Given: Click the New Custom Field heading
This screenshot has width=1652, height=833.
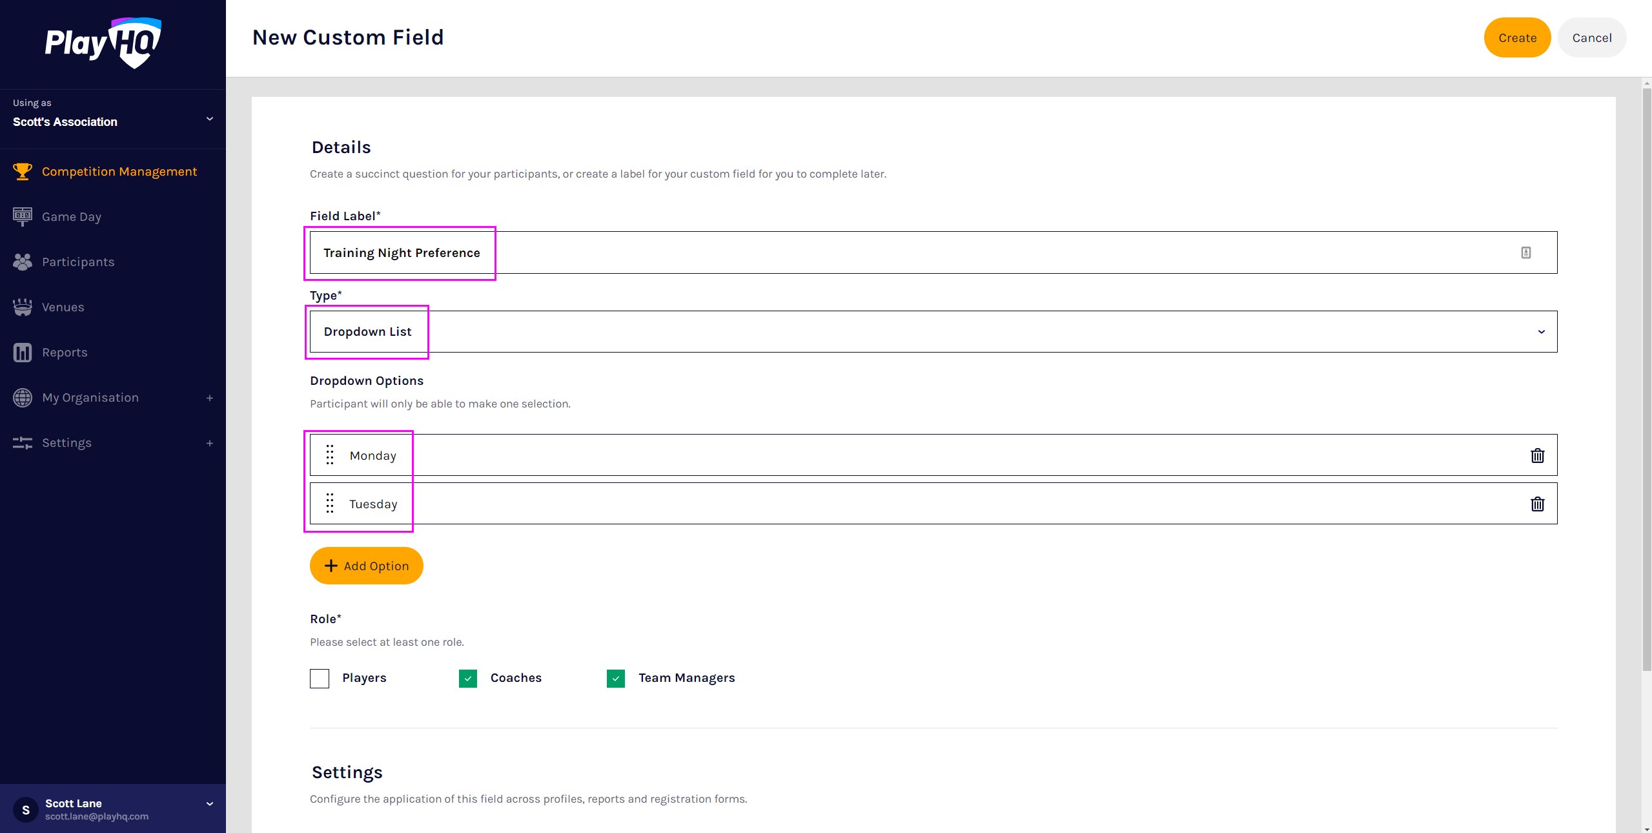Looking at the screenshot, I should pyautogui.click(x=348, y=37).
